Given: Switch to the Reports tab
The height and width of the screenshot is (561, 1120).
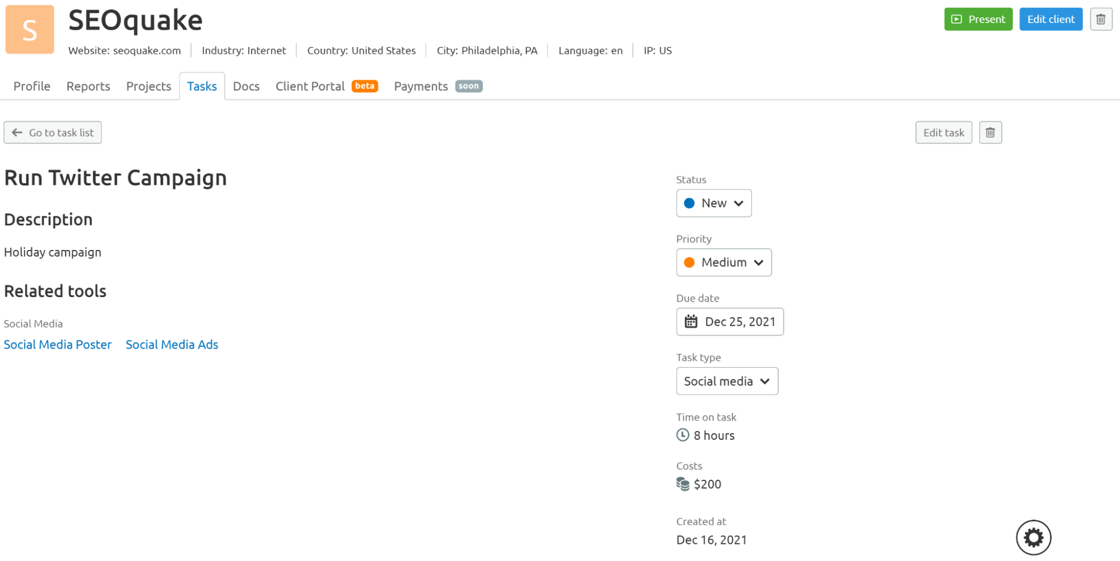Looking at the screenshot, I should (88, 86).
